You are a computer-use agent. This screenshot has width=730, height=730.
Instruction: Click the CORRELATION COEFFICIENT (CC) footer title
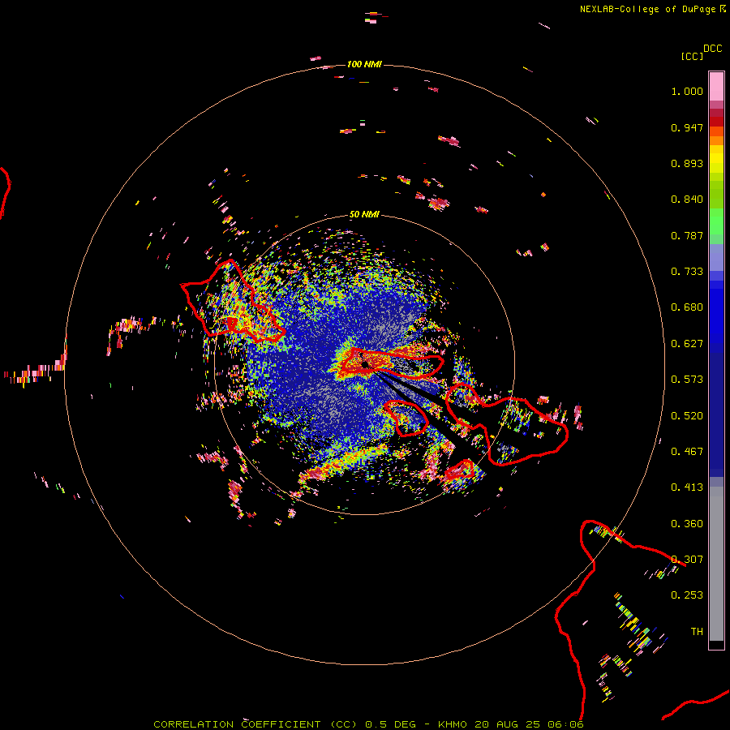click(255, 724)
